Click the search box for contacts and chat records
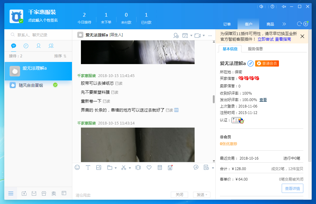 tap(38, 35)
